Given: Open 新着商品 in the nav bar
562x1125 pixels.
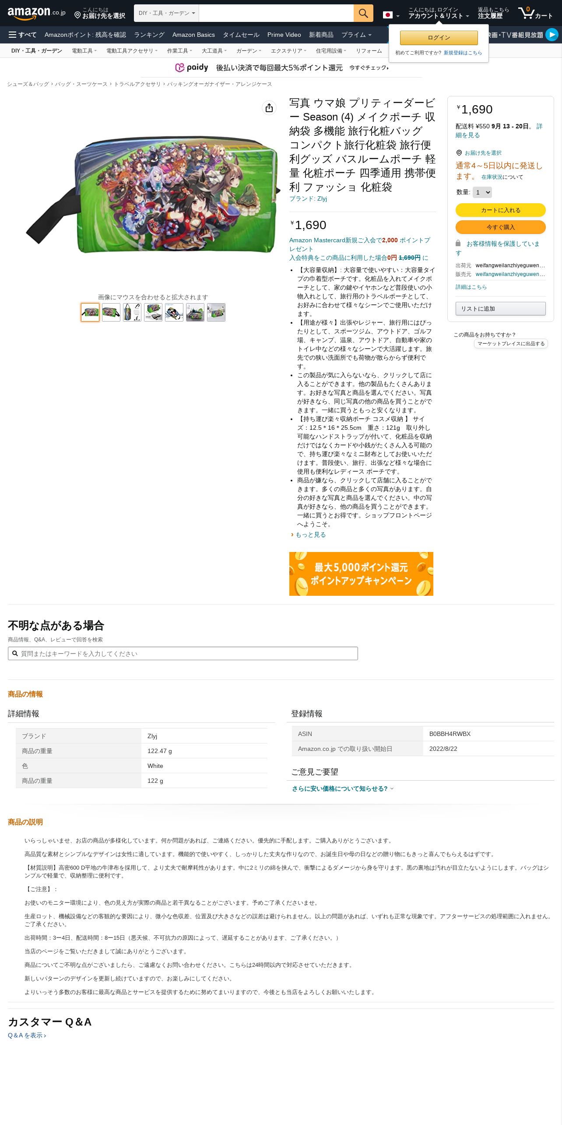Looking at the screenshot, I should [321, 35].
